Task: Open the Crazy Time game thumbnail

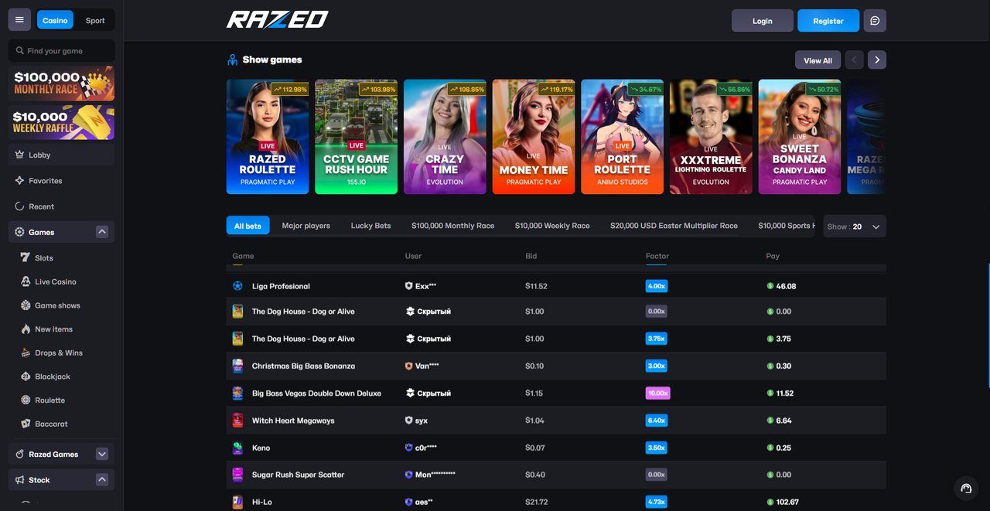Action: coord(445,137)
